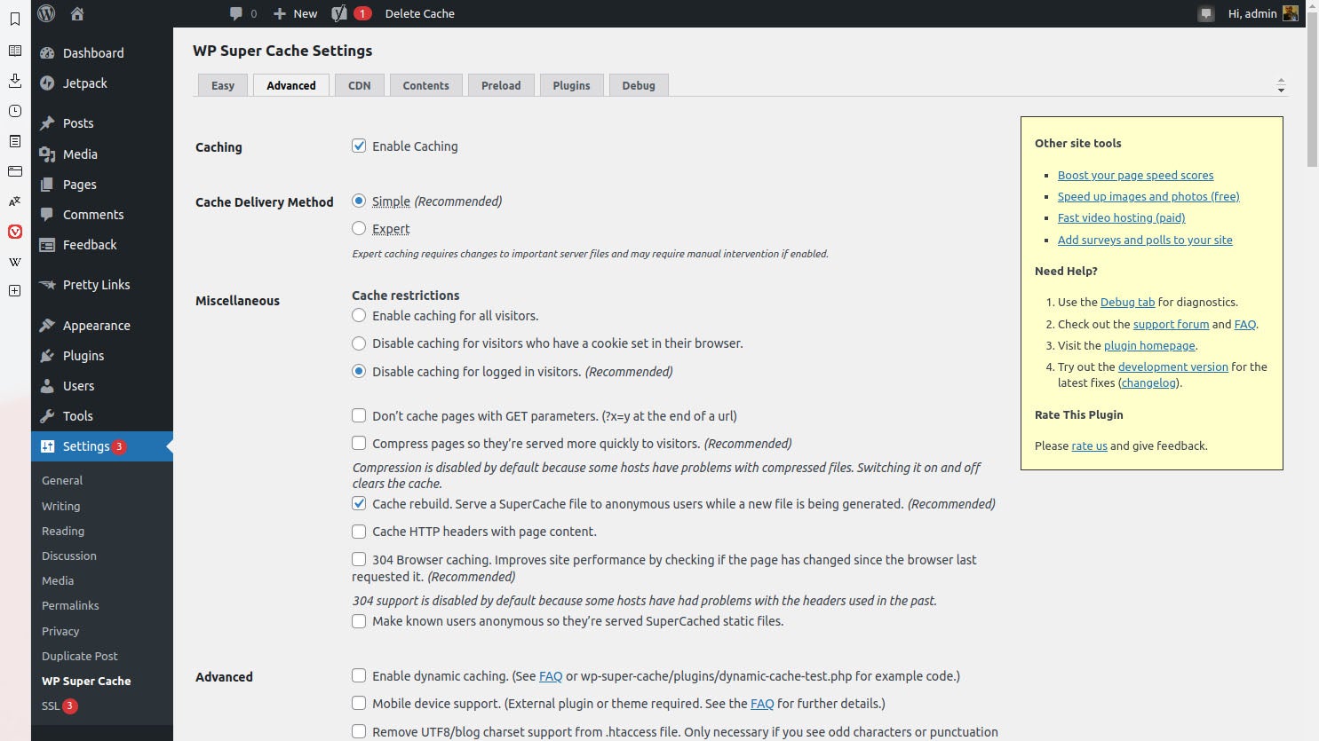The width and height of the screenshot is (1319, 741).
Task: Click the support forum link
Action: pos(1171,324)
